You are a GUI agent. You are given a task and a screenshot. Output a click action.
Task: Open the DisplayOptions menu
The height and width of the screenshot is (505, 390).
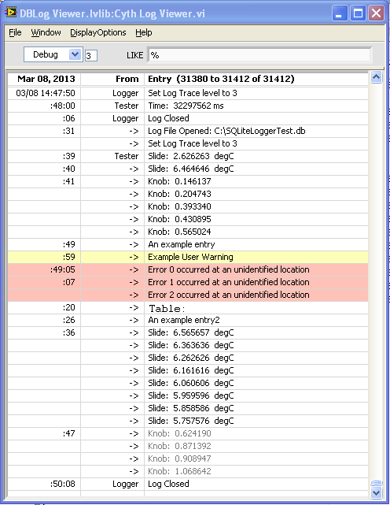[98, 32]
